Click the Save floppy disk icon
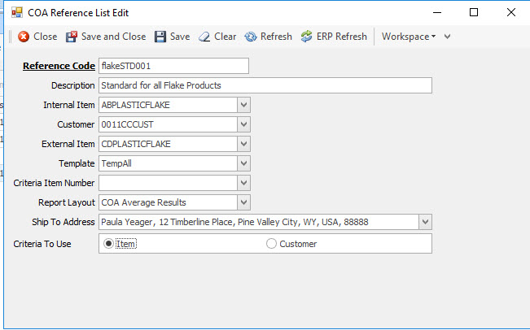 coord(160,37)
